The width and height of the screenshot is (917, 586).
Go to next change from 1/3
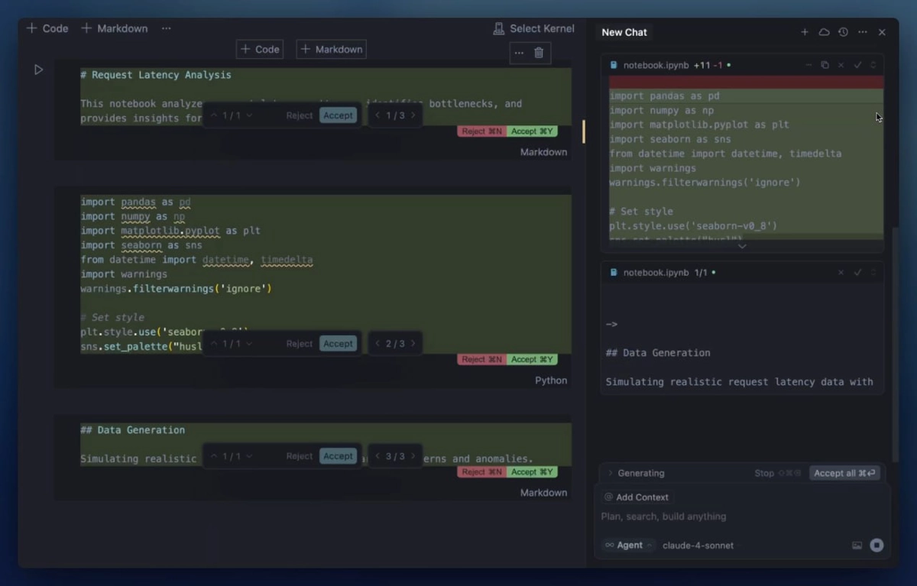click(413, 115)
